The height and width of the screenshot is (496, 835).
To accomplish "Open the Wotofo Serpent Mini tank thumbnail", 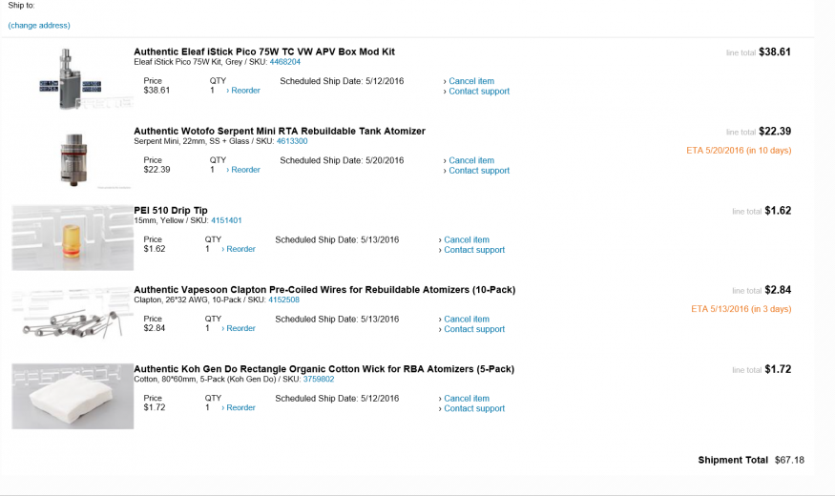I will click(73, 155).
